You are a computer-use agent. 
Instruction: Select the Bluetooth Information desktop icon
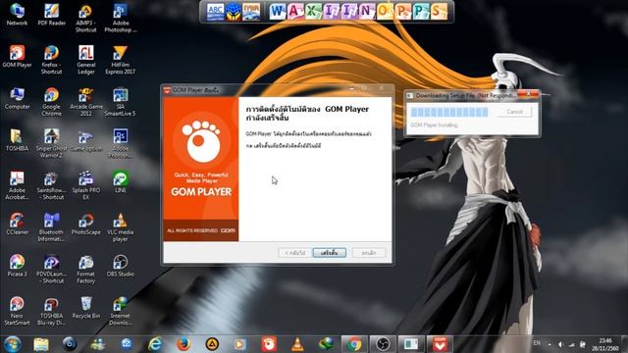tap(51, 227)
